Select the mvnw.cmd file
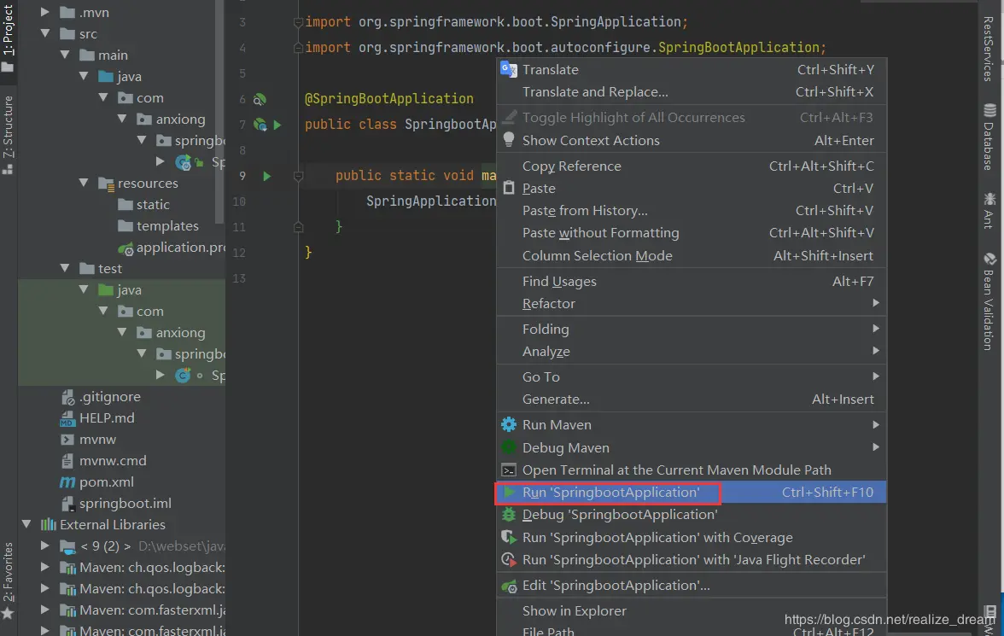 tap(103, 460)
